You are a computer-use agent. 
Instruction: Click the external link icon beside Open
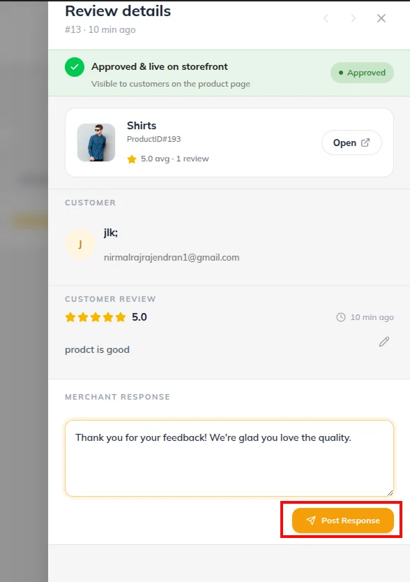pyautogui.click(x=365, y=143)
